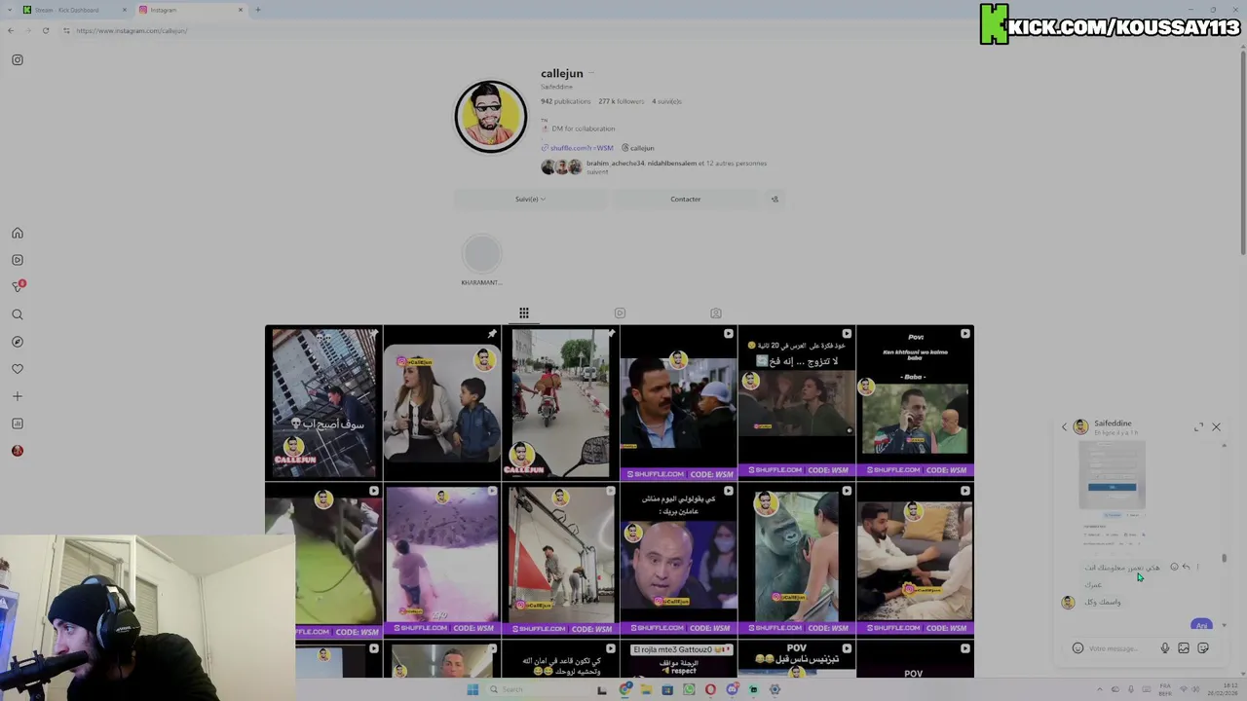Select the Instagram browser tab
The width and height of the screenshot is (1247, 701).
(x=190, y=10)
